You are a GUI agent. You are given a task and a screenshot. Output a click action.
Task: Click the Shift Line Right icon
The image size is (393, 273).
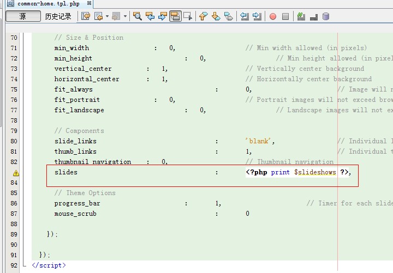(x=257, y=16)
